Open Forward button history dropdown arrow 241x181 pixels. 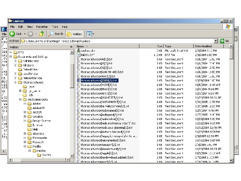[36, 34]
